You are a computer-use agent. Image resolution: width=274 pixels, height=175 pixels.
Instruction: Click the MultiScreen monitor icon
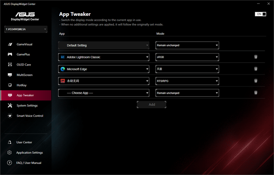click(10, 75)
